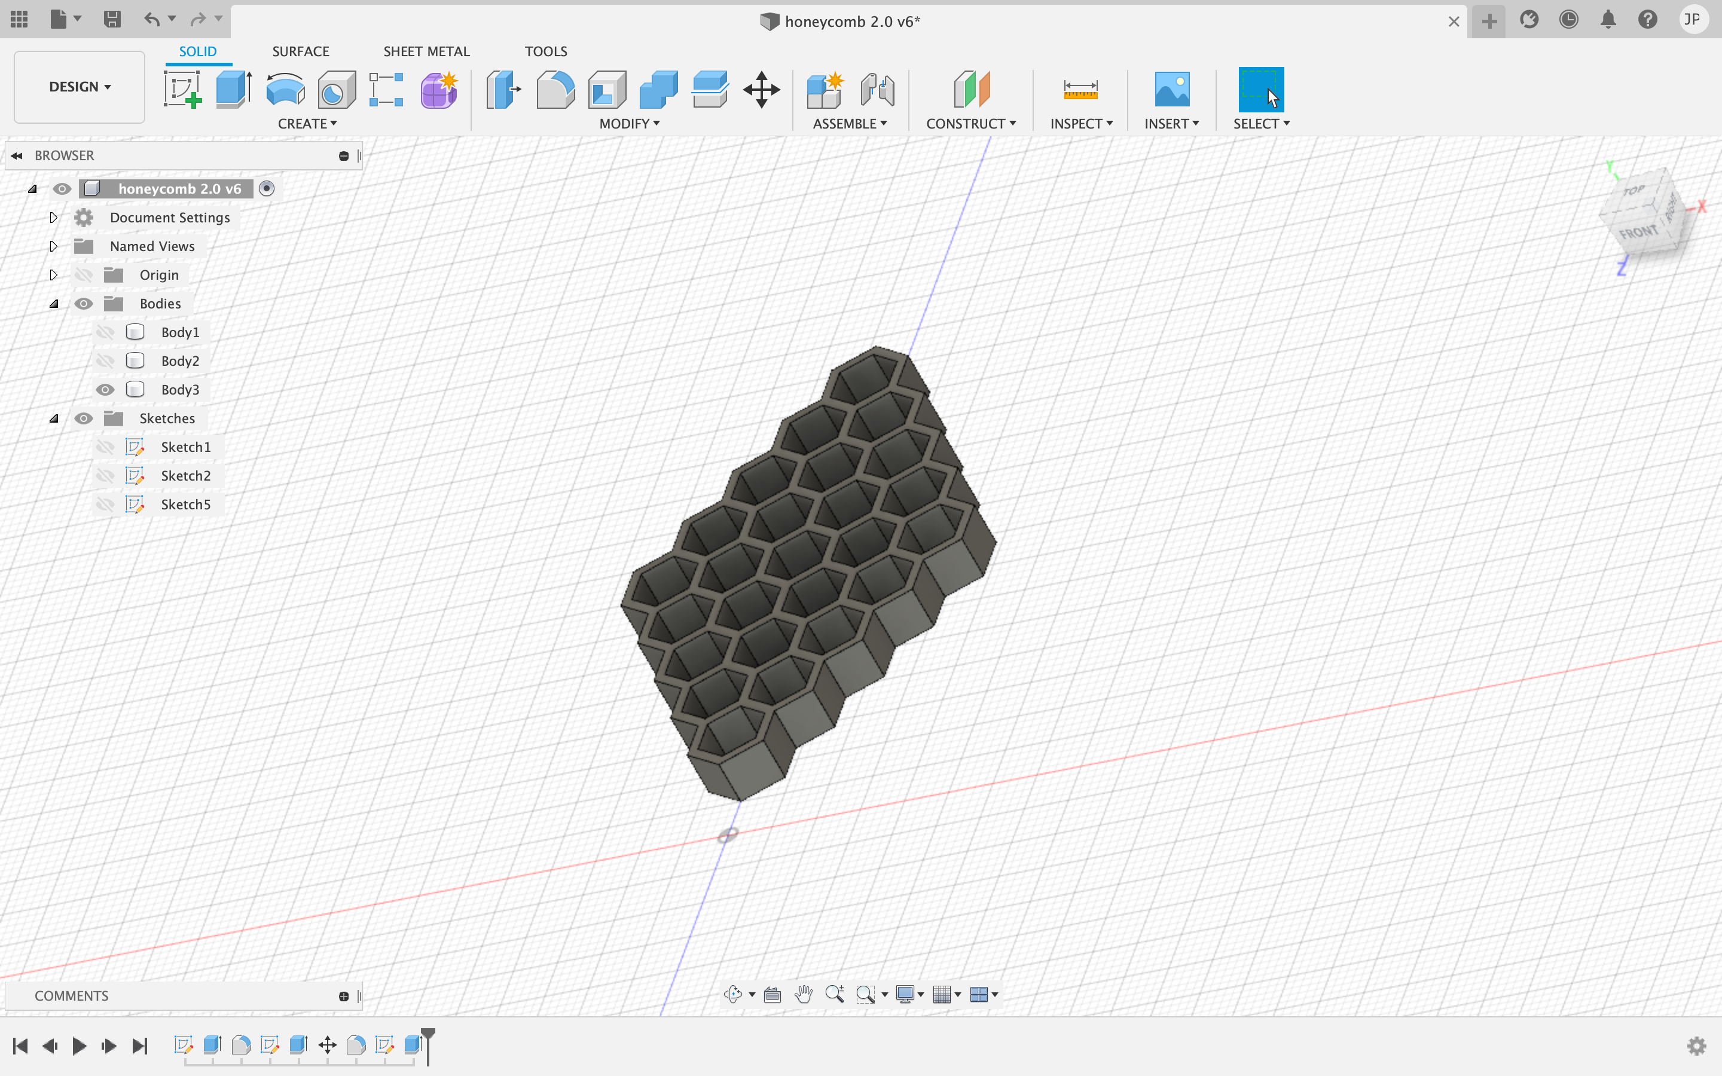Expand Document Settings node
1722x1076 pixels.
pos(53,217)
